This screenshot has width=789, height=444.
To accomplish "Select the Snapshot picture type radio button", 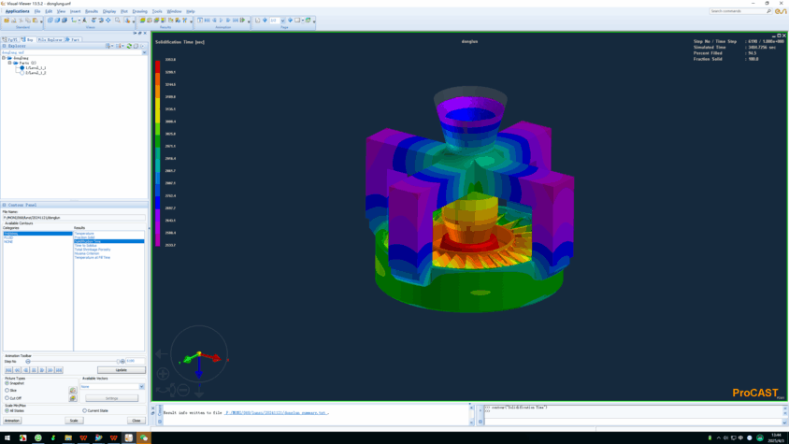I will point(7,383).
